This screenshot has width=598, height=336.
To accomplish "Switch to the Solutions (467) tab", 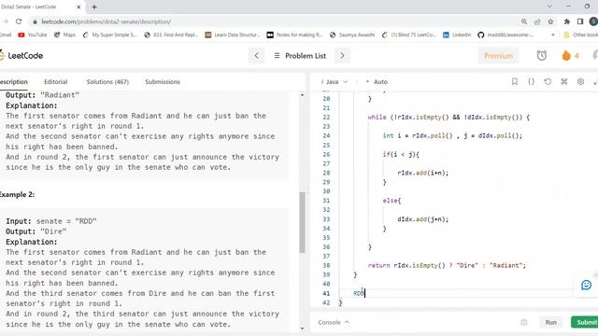I will tap(107, 82).
